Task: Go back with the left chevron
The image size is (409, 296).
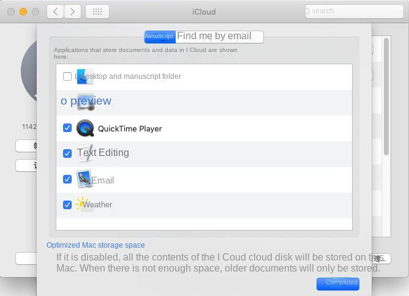Action: [56, 12]
